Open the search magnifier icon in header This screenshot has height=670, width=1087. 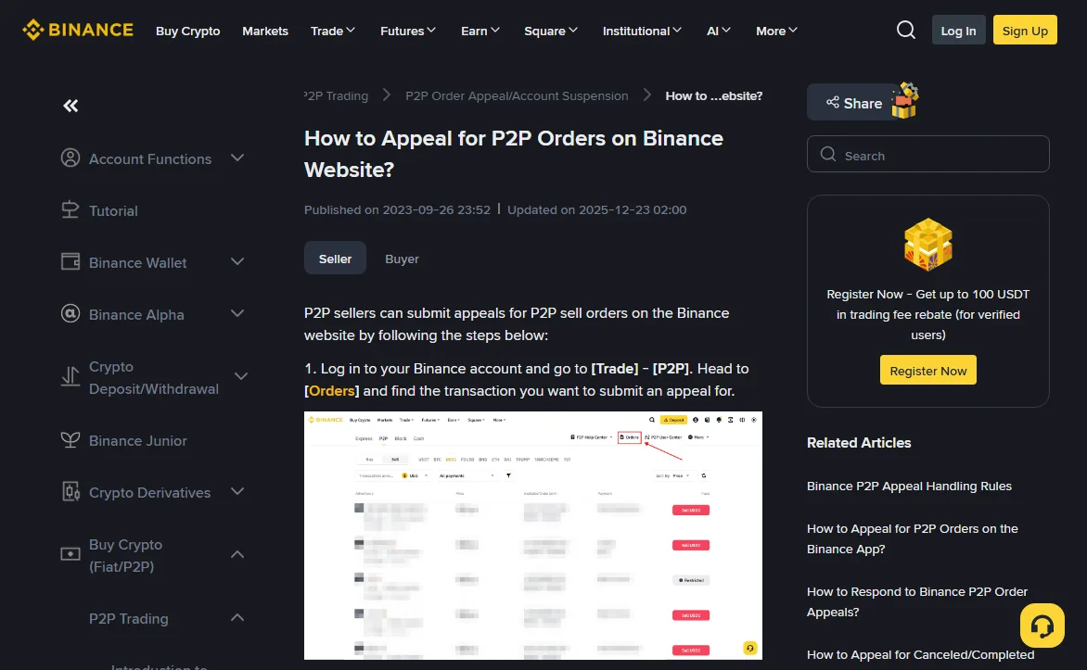point(905,30)
